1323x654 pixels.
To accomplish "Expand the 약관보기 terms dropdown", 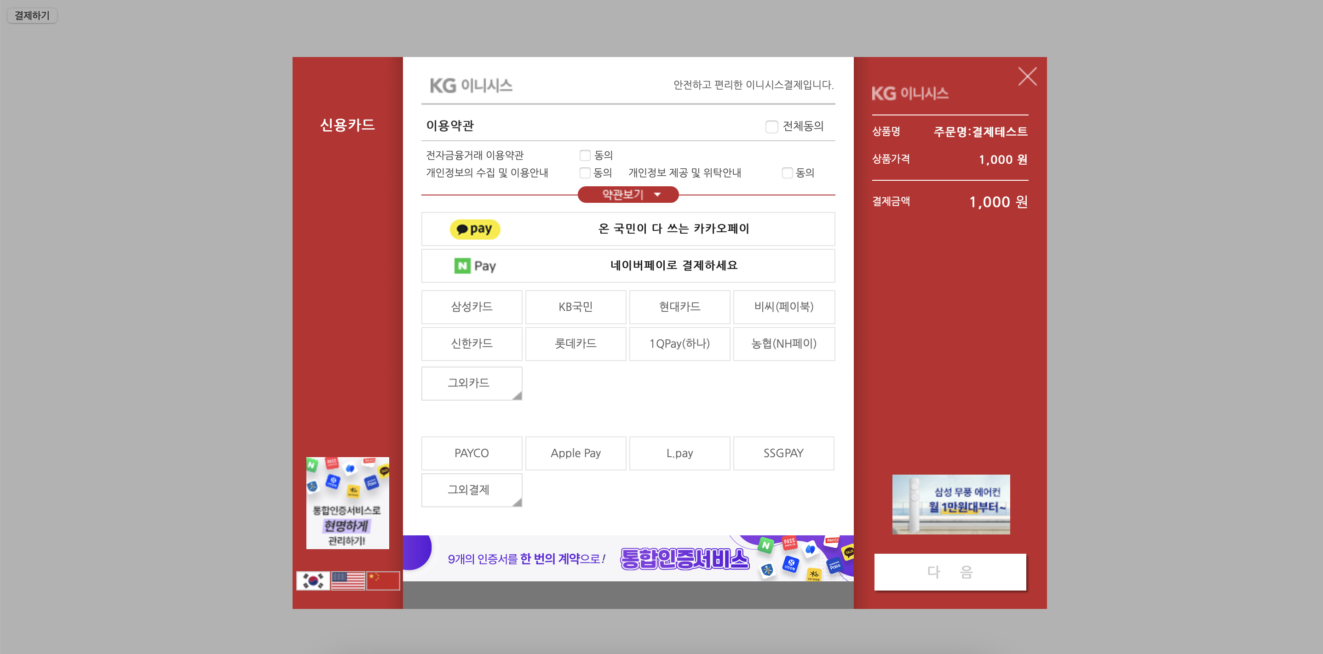I will [627, 195].
